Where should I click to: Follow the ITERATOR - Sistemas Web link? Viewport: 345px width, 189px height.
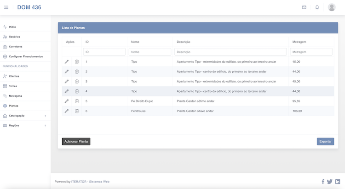[90, 182]
